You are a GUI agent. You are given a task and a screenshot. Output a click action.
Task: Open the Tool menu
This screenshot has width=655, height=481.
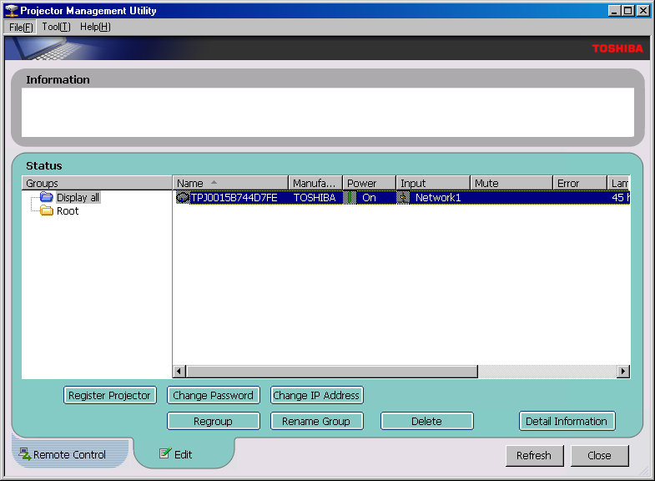tap(57, 28)
